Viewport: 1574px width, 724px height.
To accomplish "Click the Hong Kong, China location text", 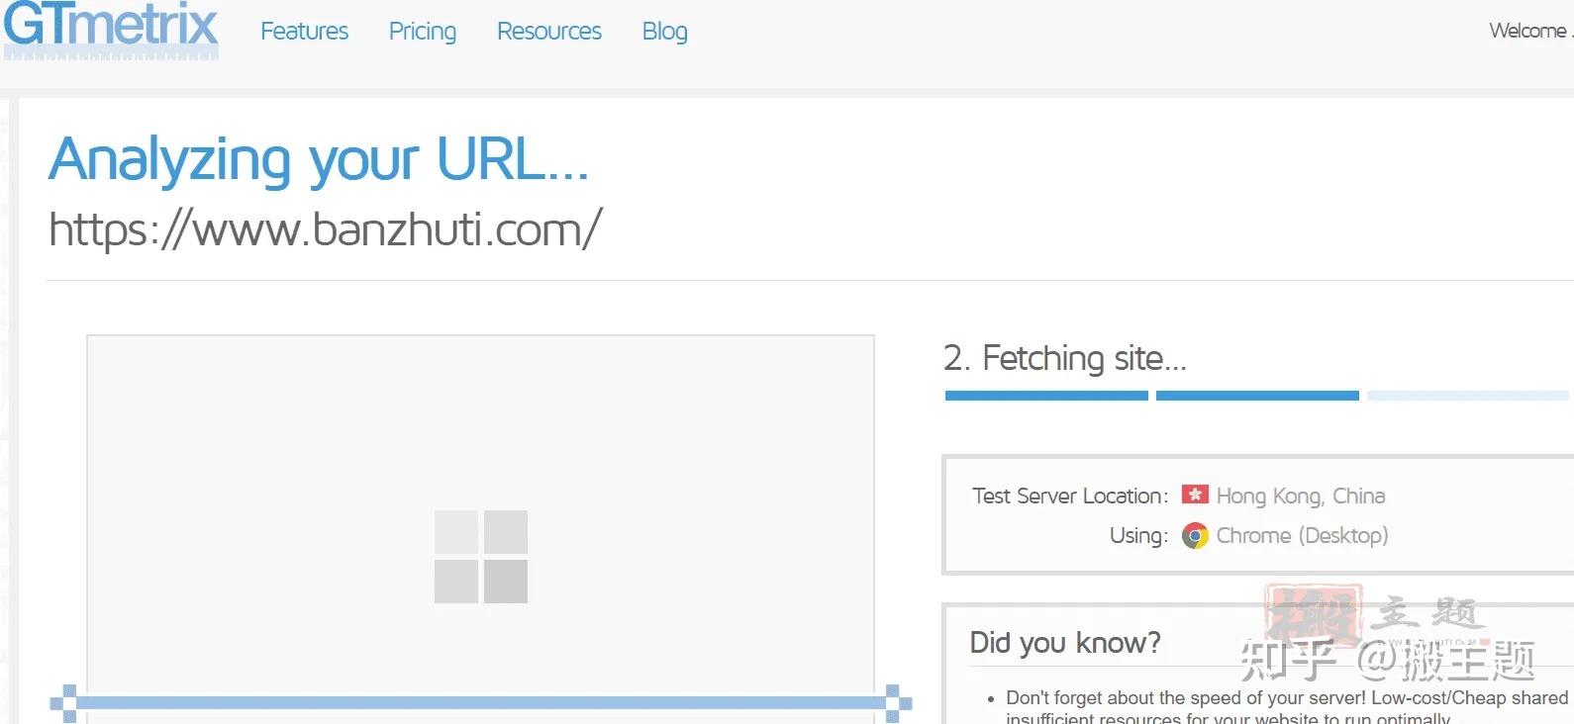I will (1300, 496).
